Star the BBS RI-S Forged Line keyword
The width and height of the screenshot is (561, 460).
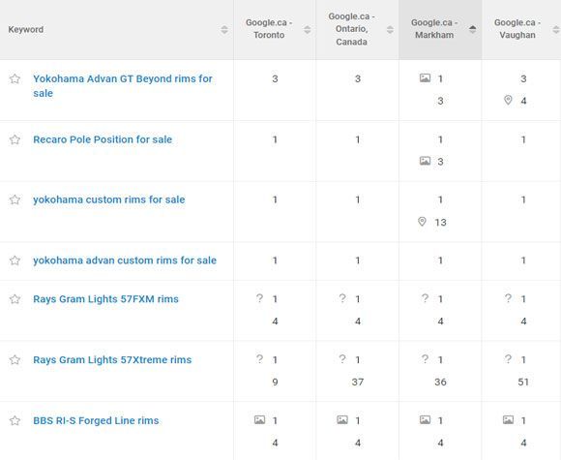15,420
